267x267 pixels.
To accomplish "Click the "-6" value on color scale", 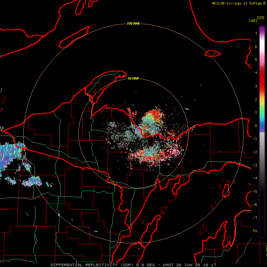I will [x=255, y=205].
